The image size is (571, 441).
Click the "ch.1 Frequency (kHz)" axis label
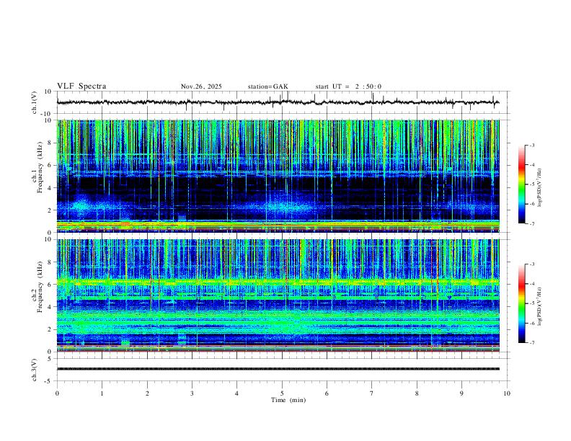(37, 168)
